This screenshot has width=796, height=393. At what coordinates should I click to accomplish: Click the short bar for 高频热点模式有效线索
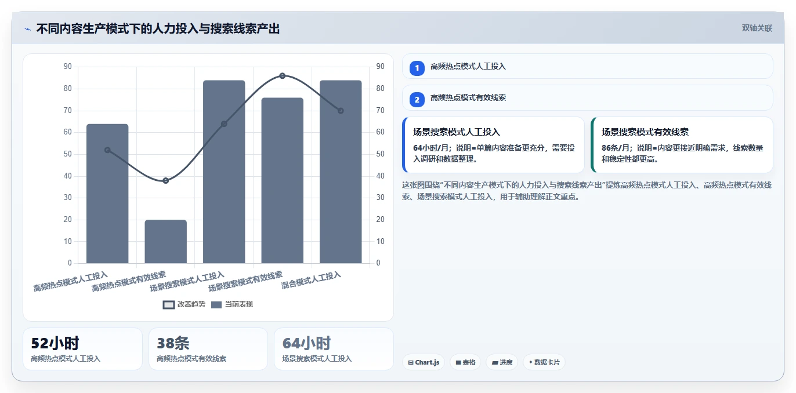pyautogui.click(x=166, y=242)
